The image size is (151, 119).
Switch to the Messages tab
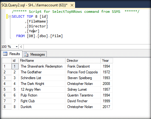[x=35, y=54]
